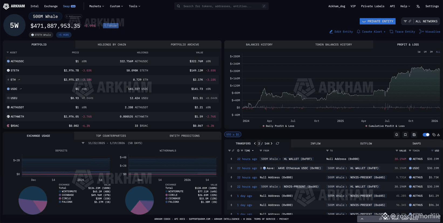Open Settings in the navbar
The width and height of the screenshot is (443, 223).
(432, 6)
